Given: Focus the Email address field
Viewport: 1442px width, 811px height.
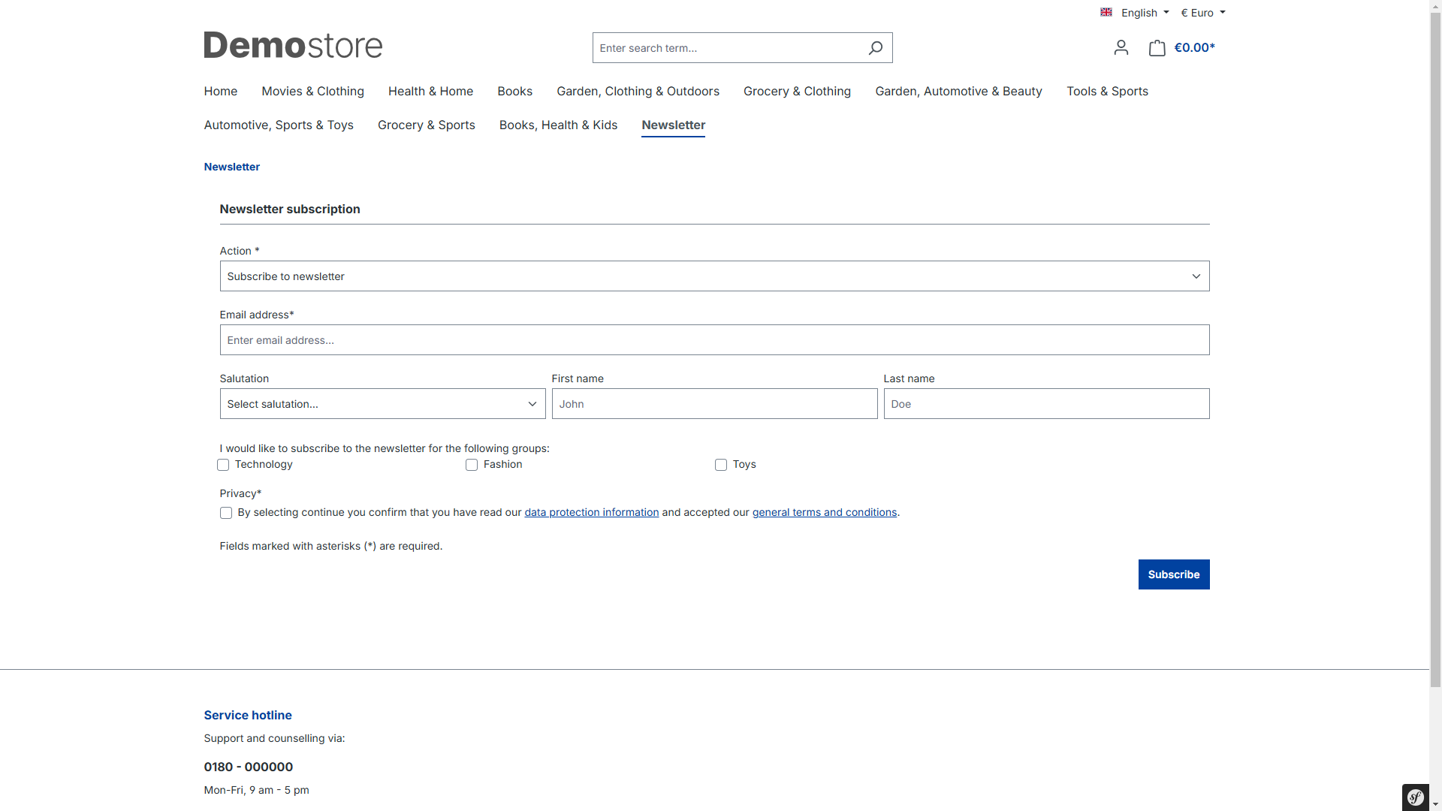Looking at the screenshot, I should tap(714, 340).
